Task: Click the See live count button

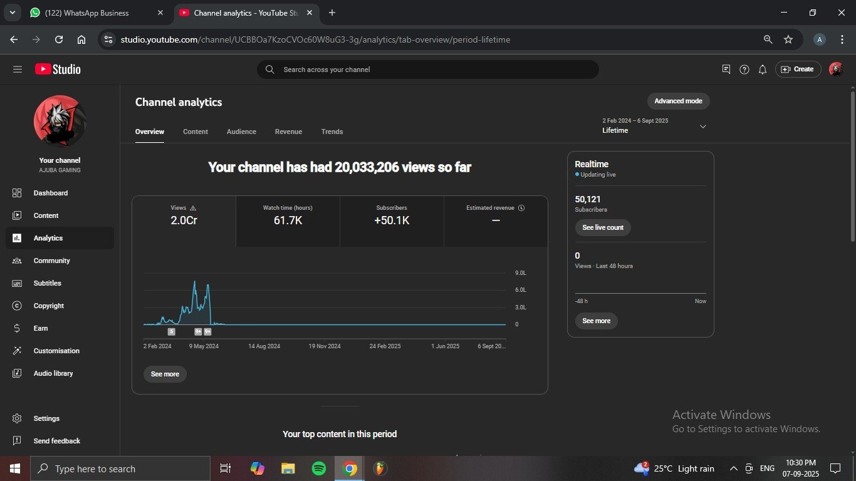Action: [x=602, y=227]
